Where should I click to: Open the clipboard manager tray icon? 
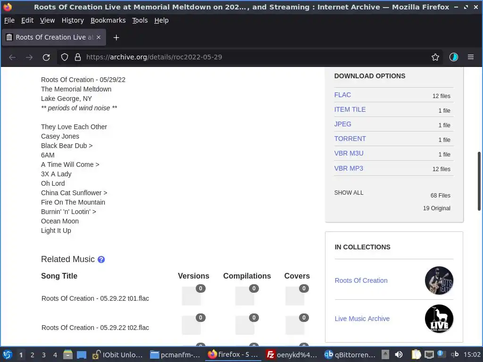416,355
